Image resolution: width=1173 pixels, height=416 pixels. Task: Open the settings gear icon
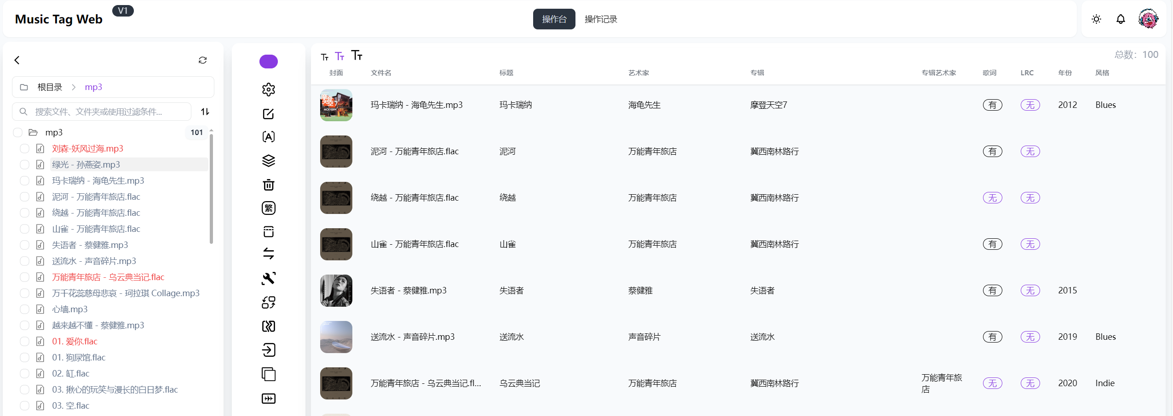(268, 90)
